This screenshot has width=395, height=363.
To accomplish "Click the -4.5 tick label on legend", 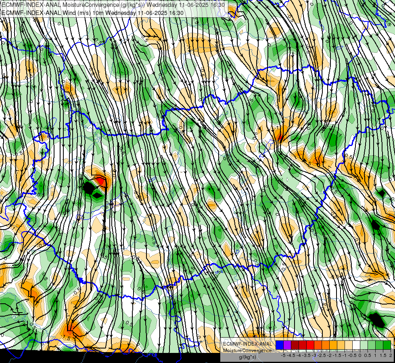I will coord(291,355).
